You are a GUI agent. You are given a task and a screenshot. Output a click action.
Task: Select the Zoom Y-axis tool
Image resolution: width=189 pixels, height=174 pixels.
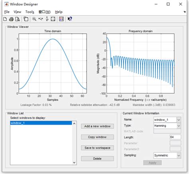tap(47, 19)
